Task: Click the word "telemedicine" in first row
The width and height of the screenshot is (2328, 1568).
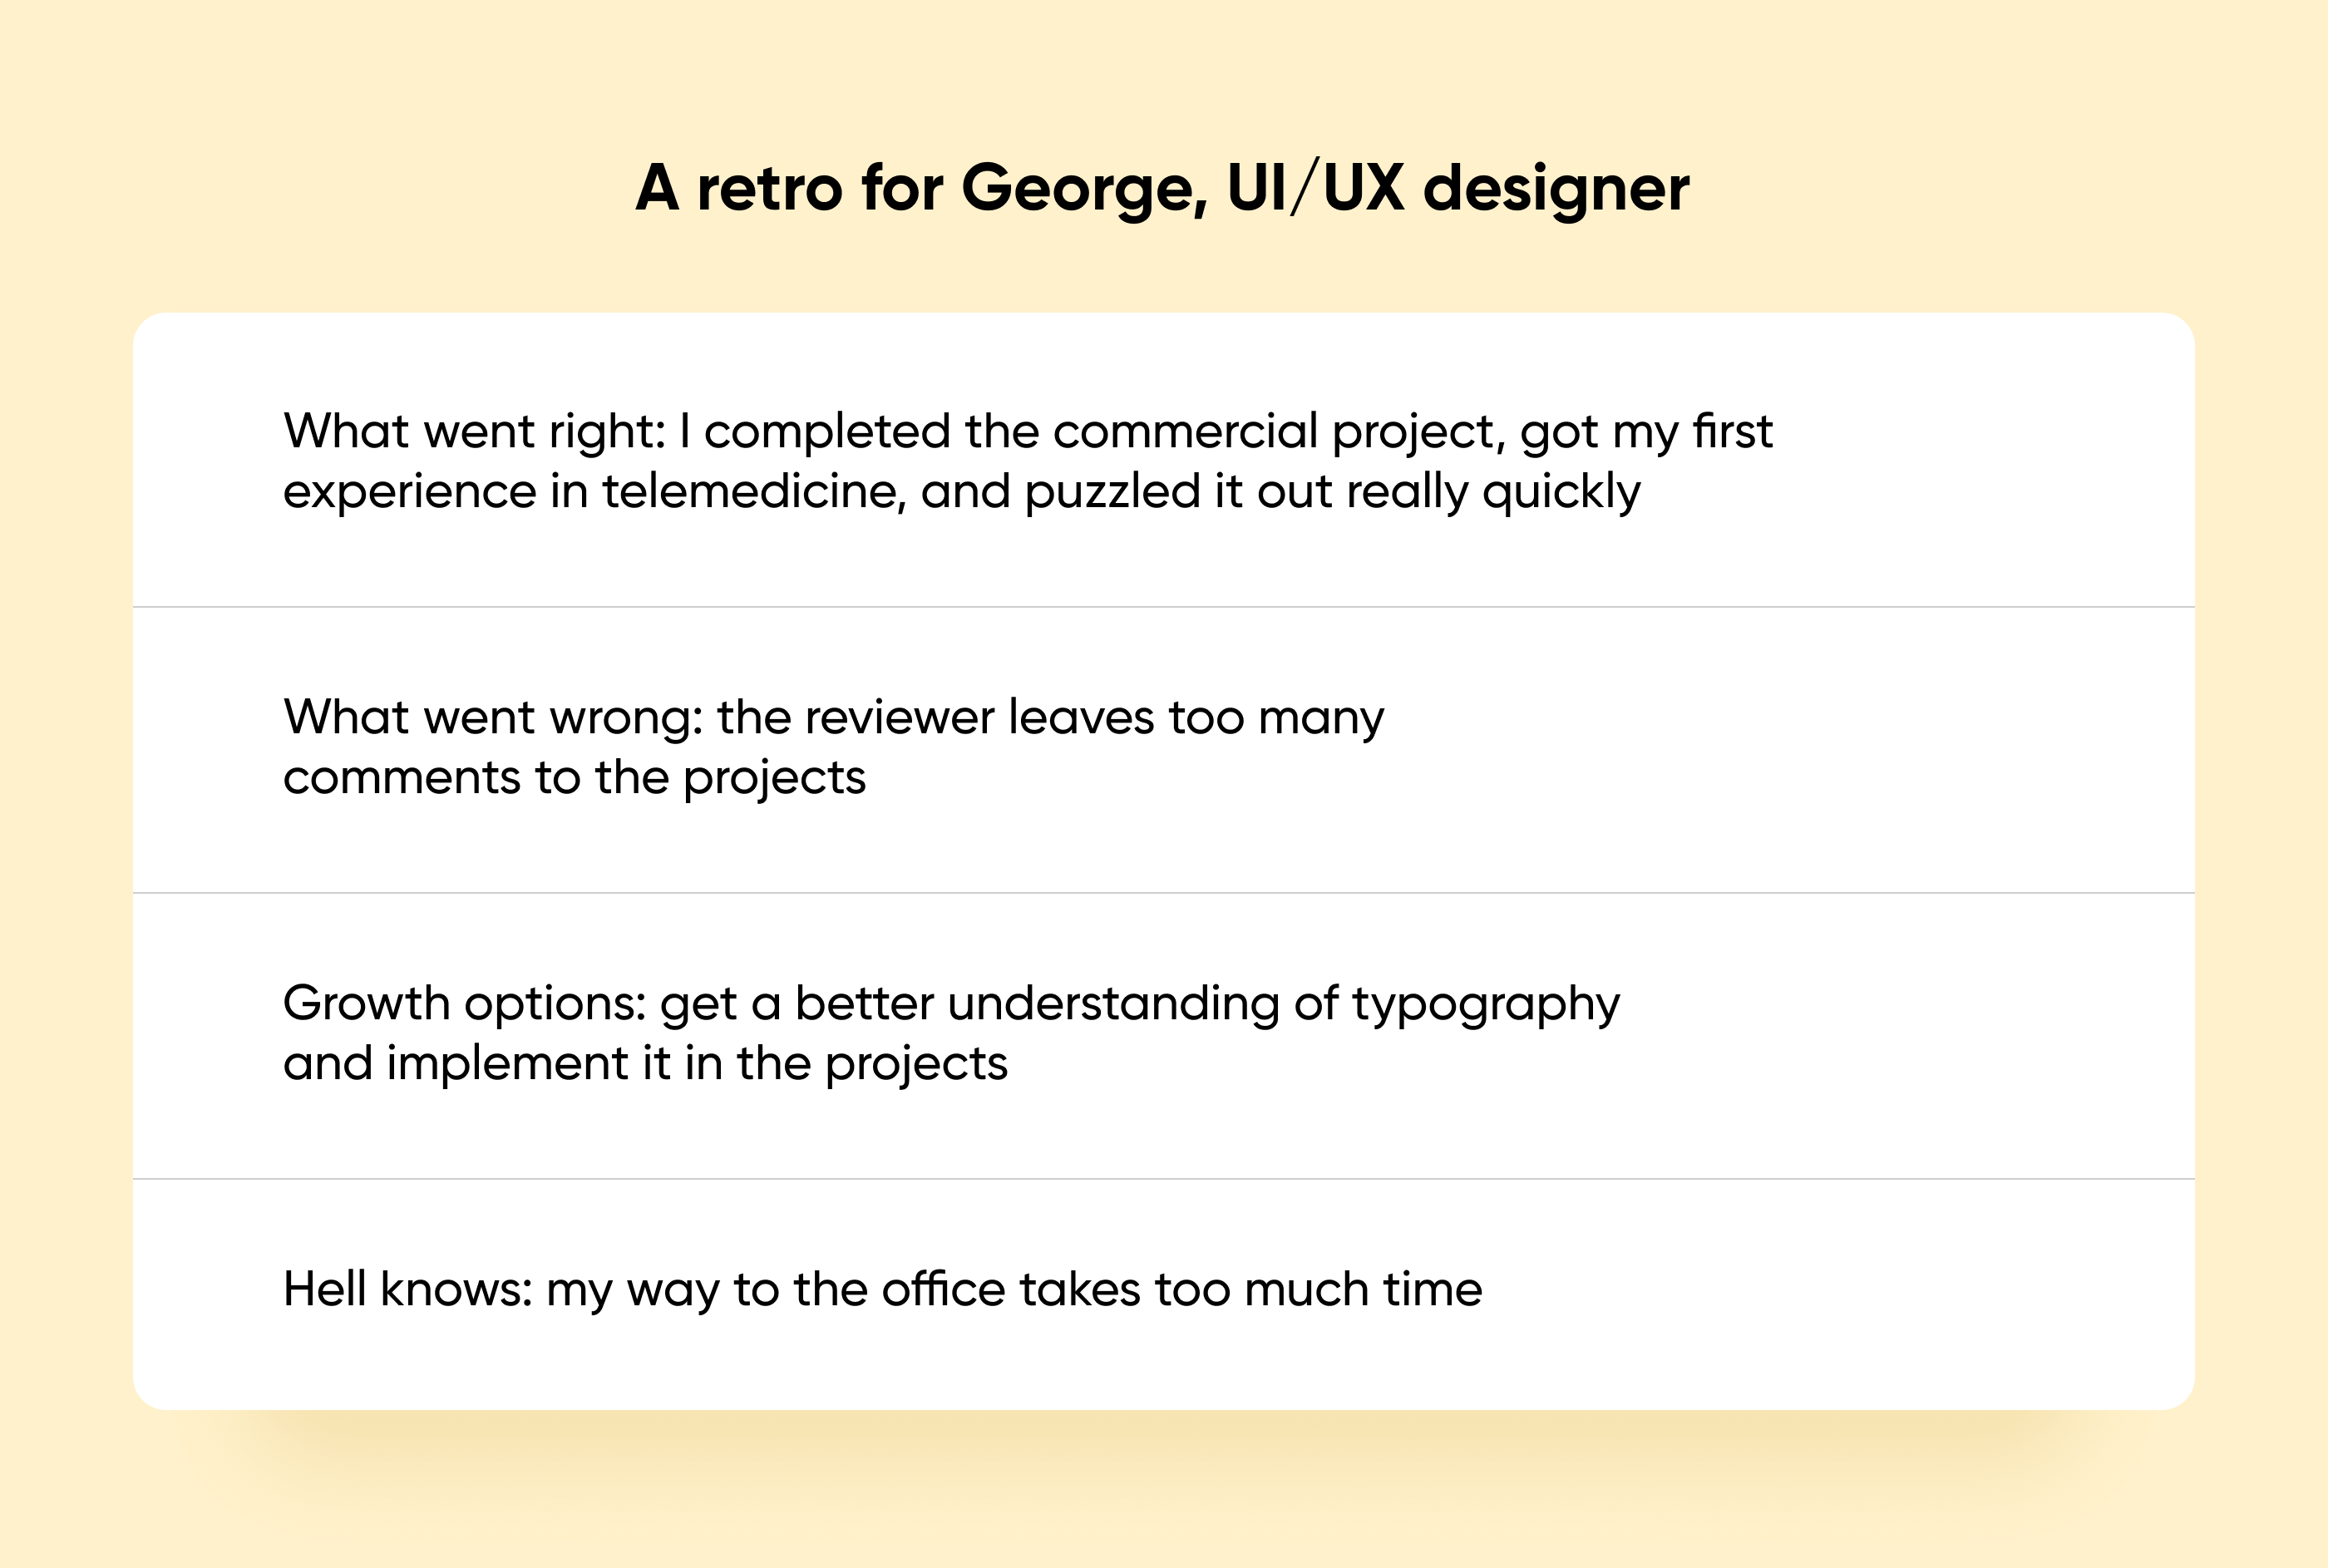Action: pos(754,491)
